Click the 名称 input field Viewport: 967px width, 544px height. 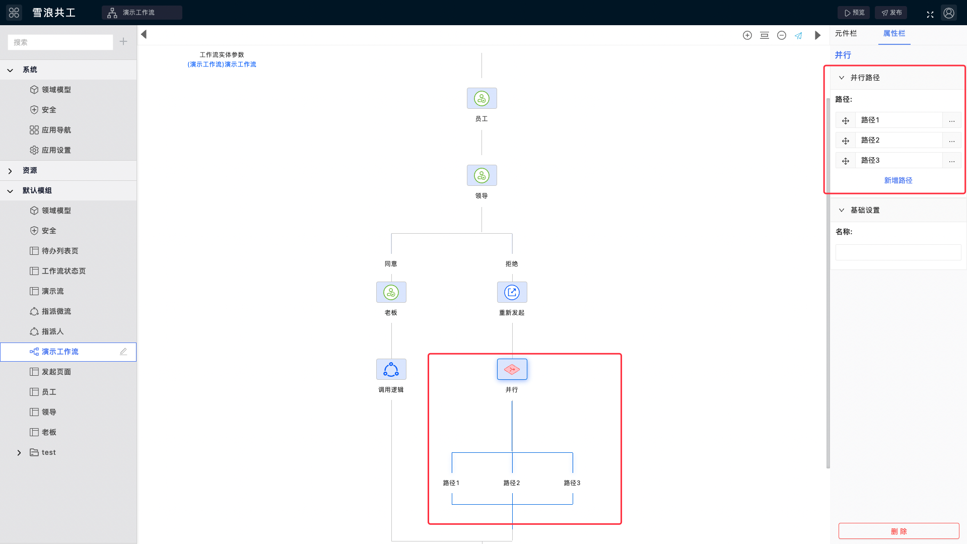(x=899, y=252)
